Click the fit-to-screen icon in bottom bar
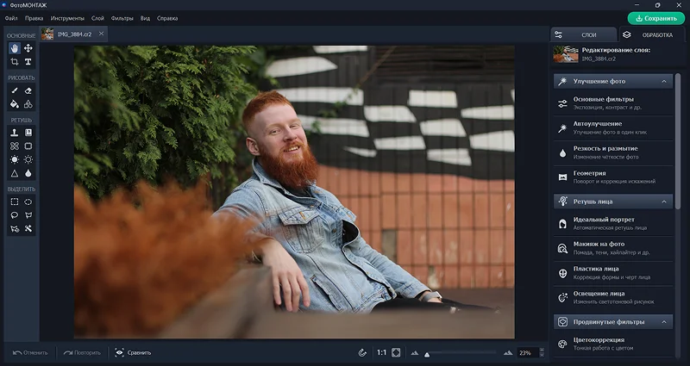Screen dimensions: 690x366 pyautogui.click(x=396, y=352)
